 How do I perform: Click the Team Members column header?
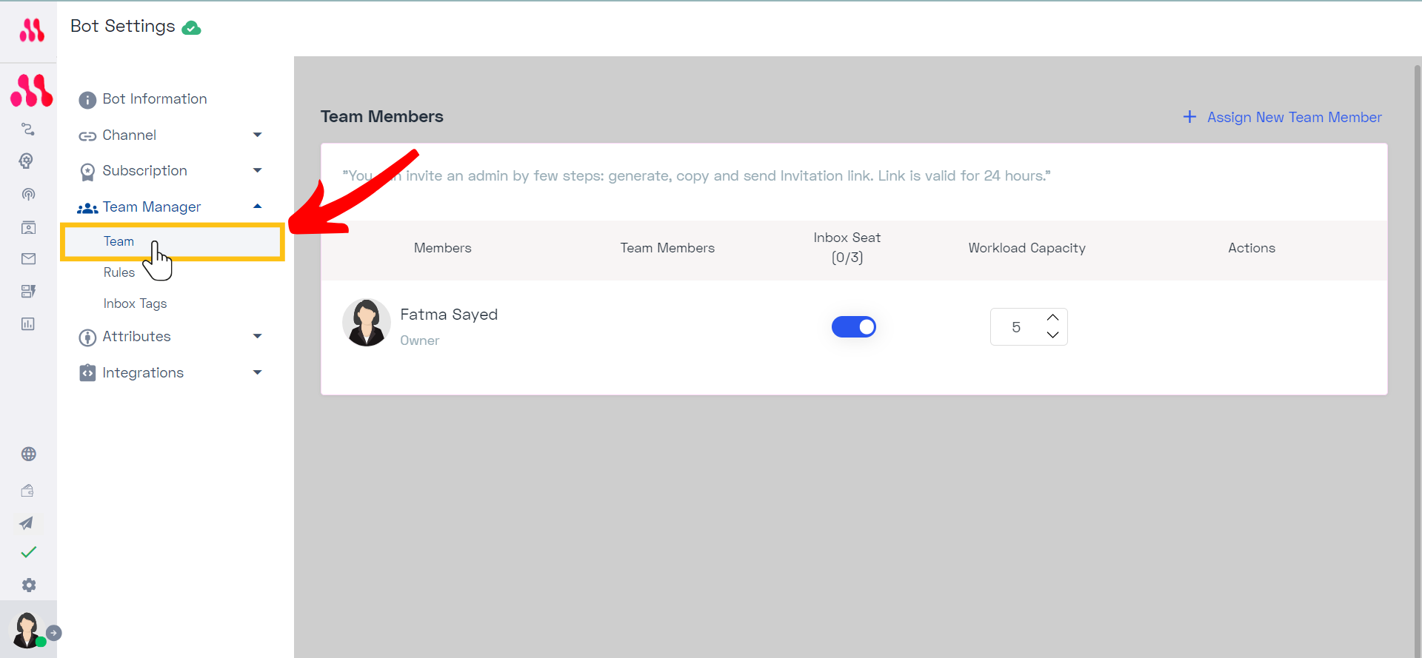[667, 248]
